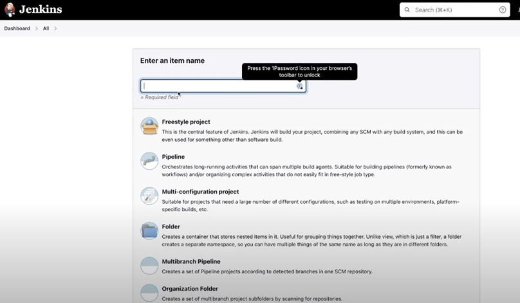This screenshot has height=303, width=520.
Task: Click the Pipeline description text
Action: [x=306, y=170]
